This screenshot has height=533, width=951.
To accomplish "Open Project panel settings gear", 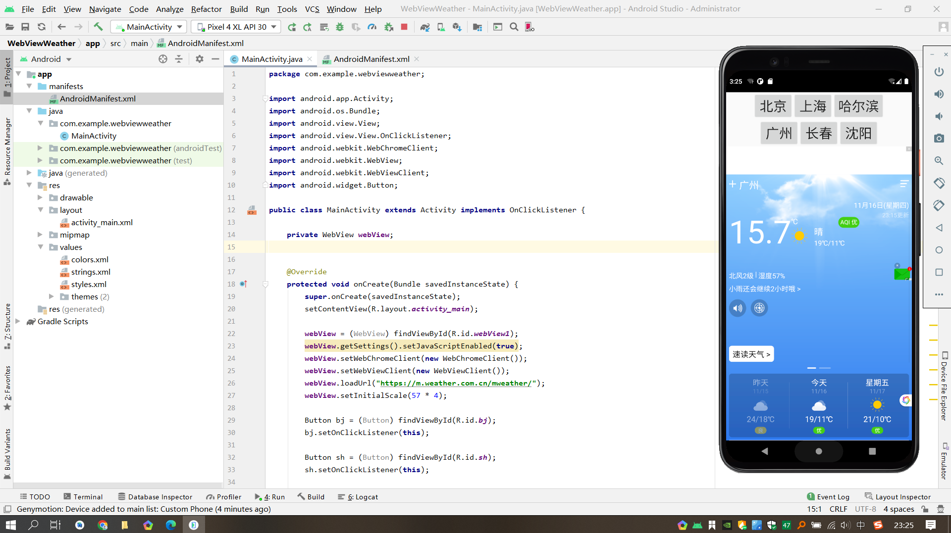I will 200,59.
